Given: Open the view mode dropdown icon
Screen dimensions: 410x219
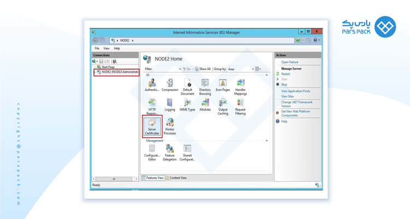Looking at the screenshot, I should [x=258, y=69].
